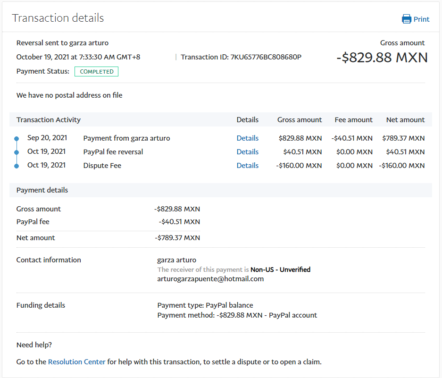This screenshot has width=442, height=378.
Task: Click the Payment details section header
Action: (42, 190)
